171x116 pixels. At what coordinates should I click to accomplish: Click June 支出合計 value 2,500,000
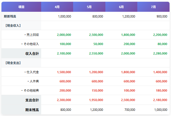coord(128,100)
